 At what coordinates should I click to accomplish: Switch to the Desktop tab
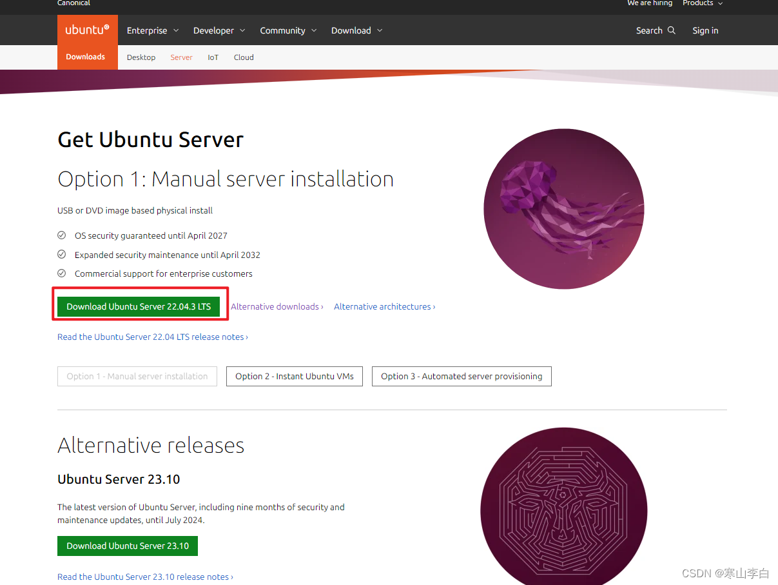141,57
